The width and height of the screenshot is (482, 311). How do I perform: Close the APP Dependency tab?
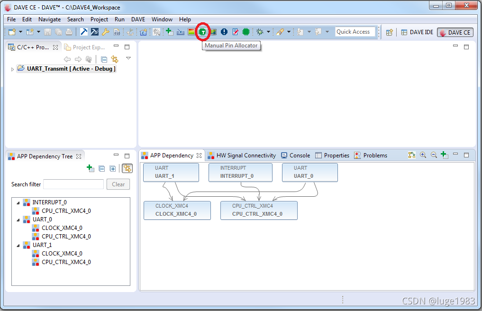click(199, 155)
